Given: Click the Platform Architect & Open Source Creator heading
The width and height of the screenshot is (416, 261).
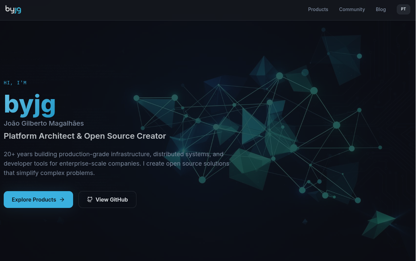Looking at the screenshot, I should point(85,136).
